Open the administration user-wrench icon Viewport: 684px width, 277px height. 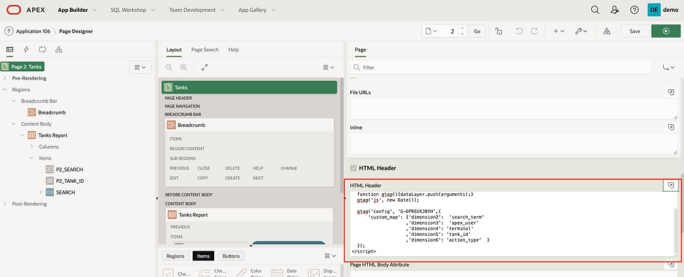tap(615, 10)
